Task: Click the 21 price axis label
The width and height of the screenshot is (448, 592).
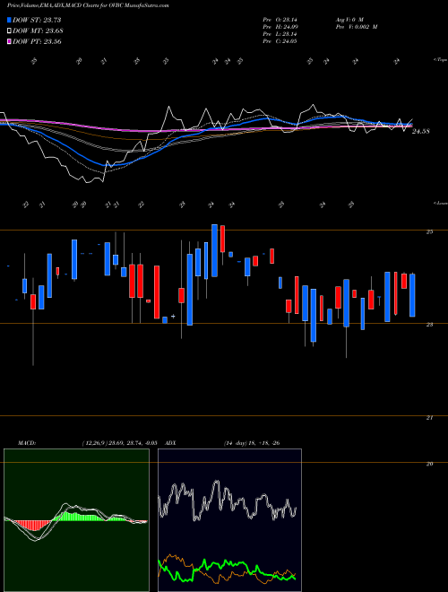Action: click(429, 418)
